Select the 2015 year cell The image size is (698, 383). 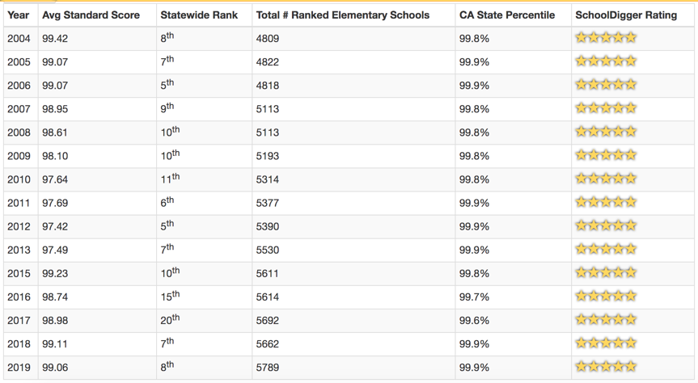pos(19,273)
